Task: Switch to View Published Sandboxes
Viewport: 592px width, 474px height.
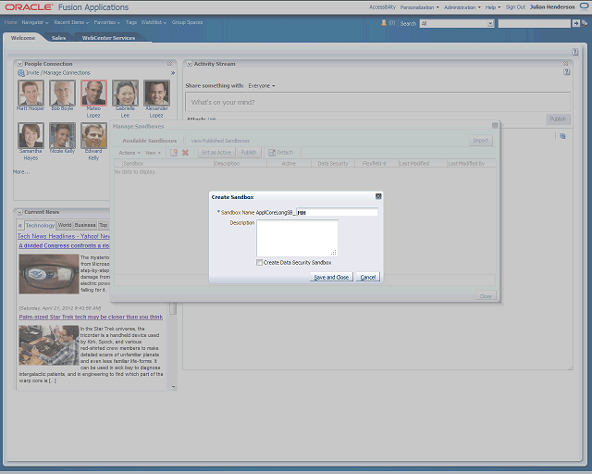Action: (x=220, y=141)
